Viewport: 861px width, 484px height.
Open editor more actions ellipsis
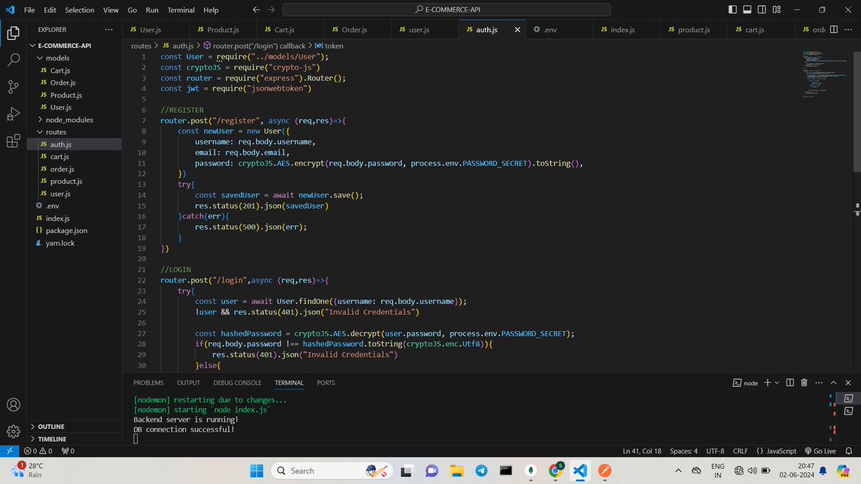point(847,30)
